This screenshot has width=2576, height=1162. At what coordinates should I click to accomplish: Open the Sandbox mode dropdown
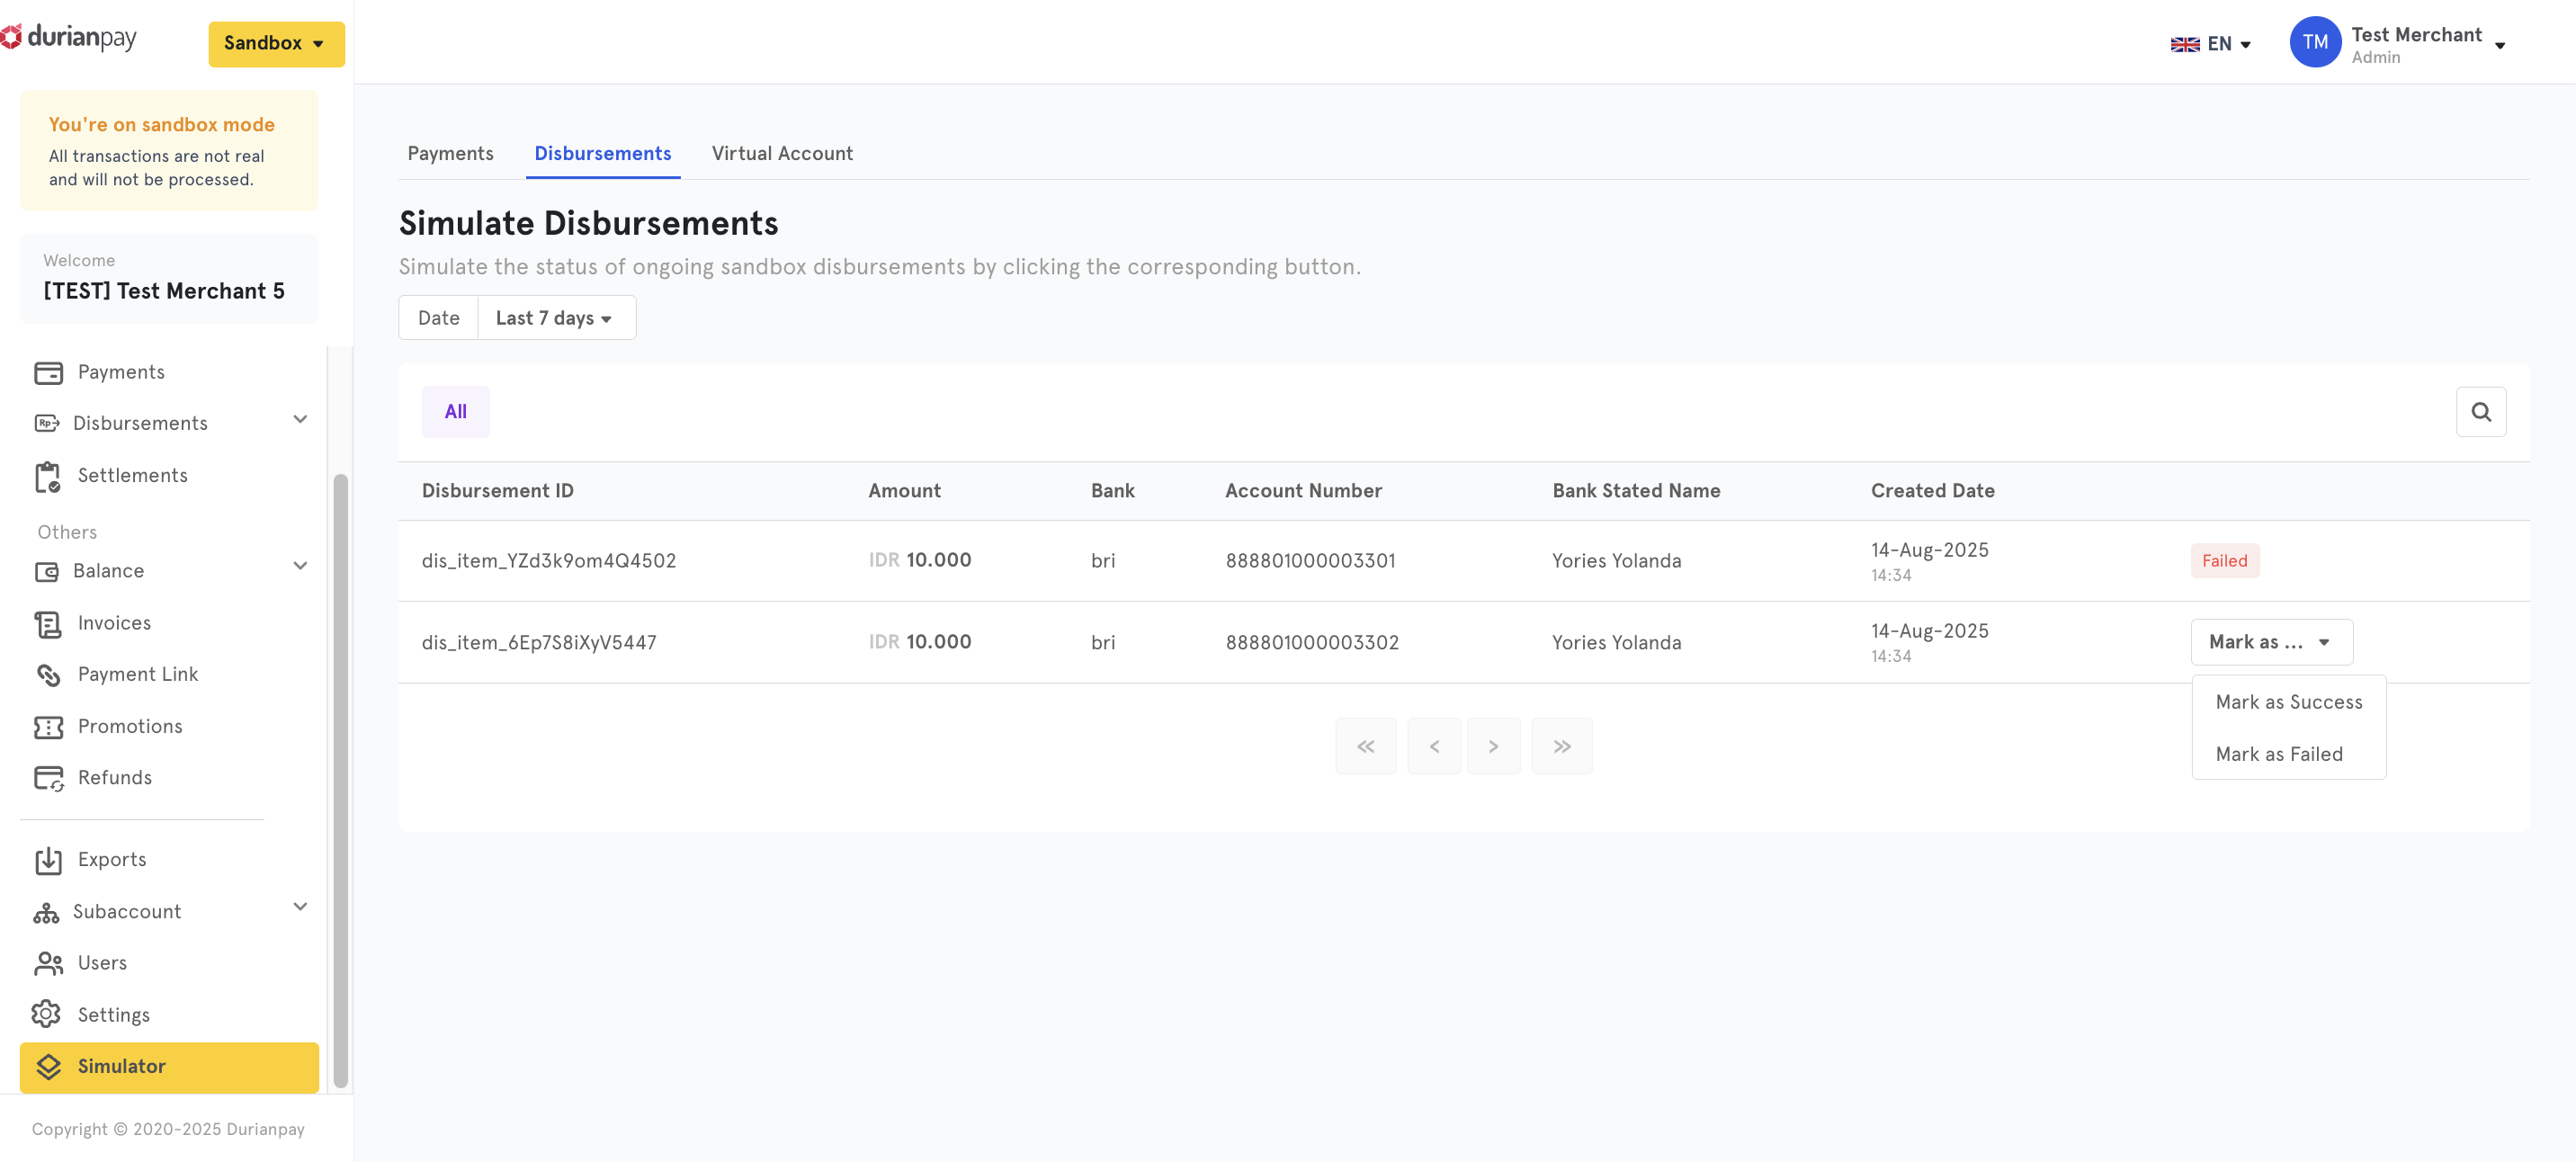276,44
